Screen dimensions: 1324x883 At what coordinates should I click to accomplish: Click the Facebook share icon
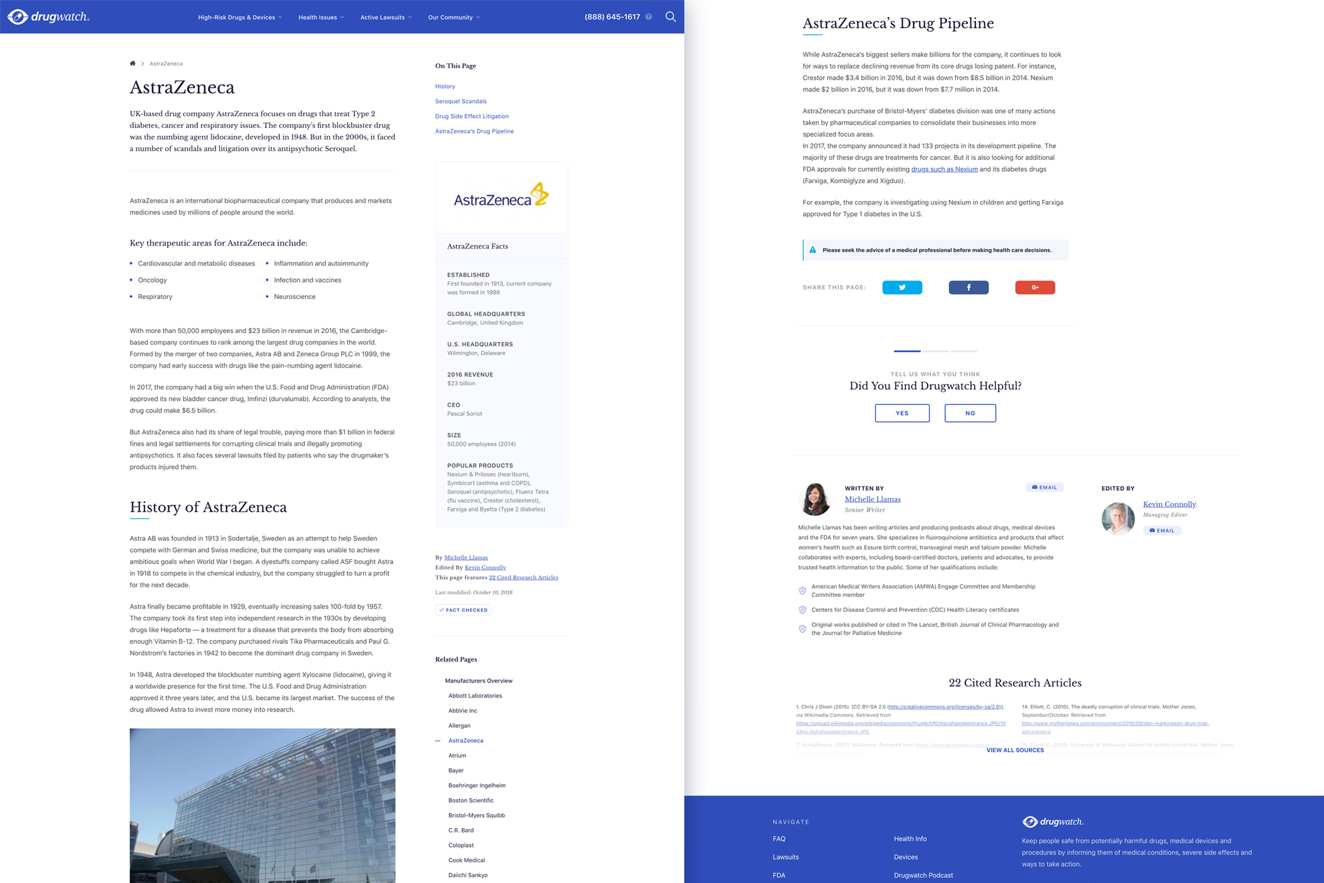[x=968, y=289]
